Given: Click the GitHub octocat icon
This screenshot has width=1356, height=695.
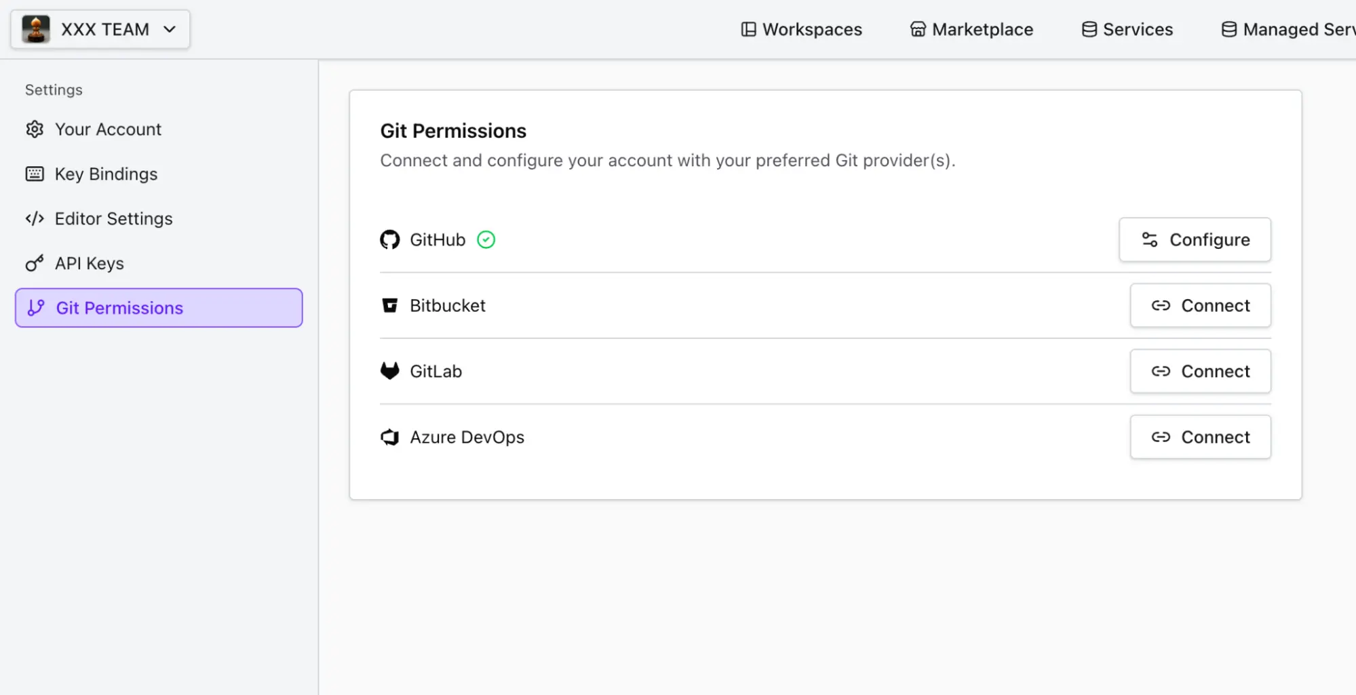Looking at the screenshot, I should (390, 239).
